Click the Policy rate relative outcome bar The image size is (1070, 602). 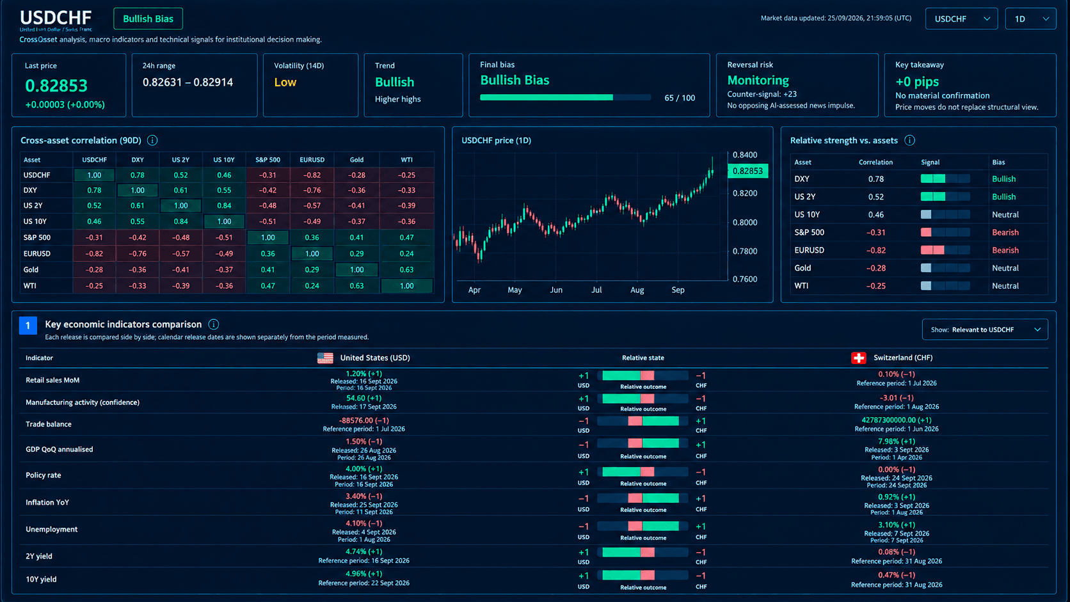coord(643,471)
